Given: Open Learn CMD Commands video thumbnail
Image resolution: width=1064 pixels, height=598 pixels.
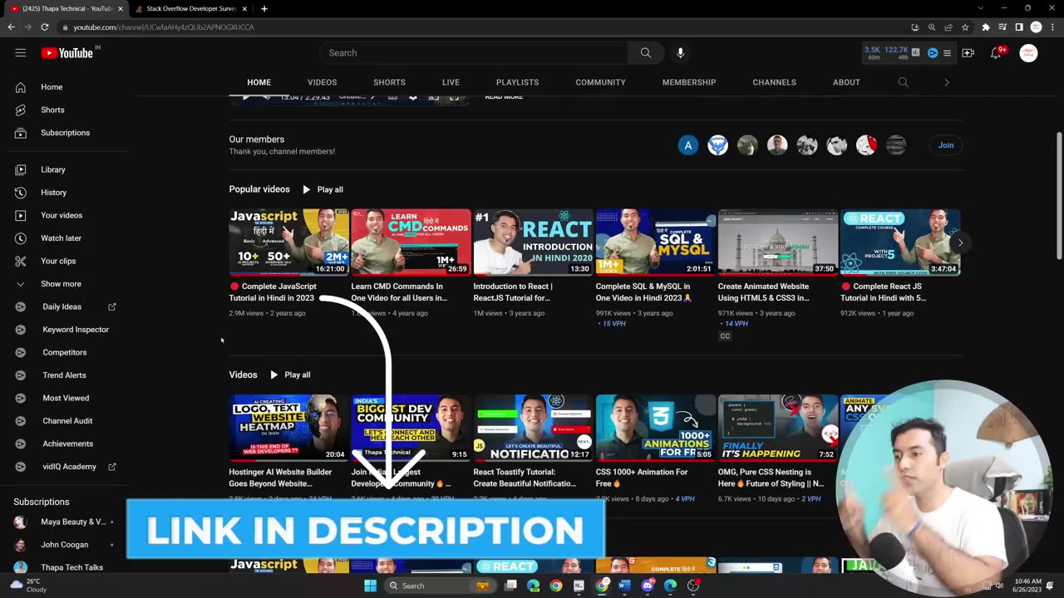Looking at the screenshot, I should click(411, 242).
